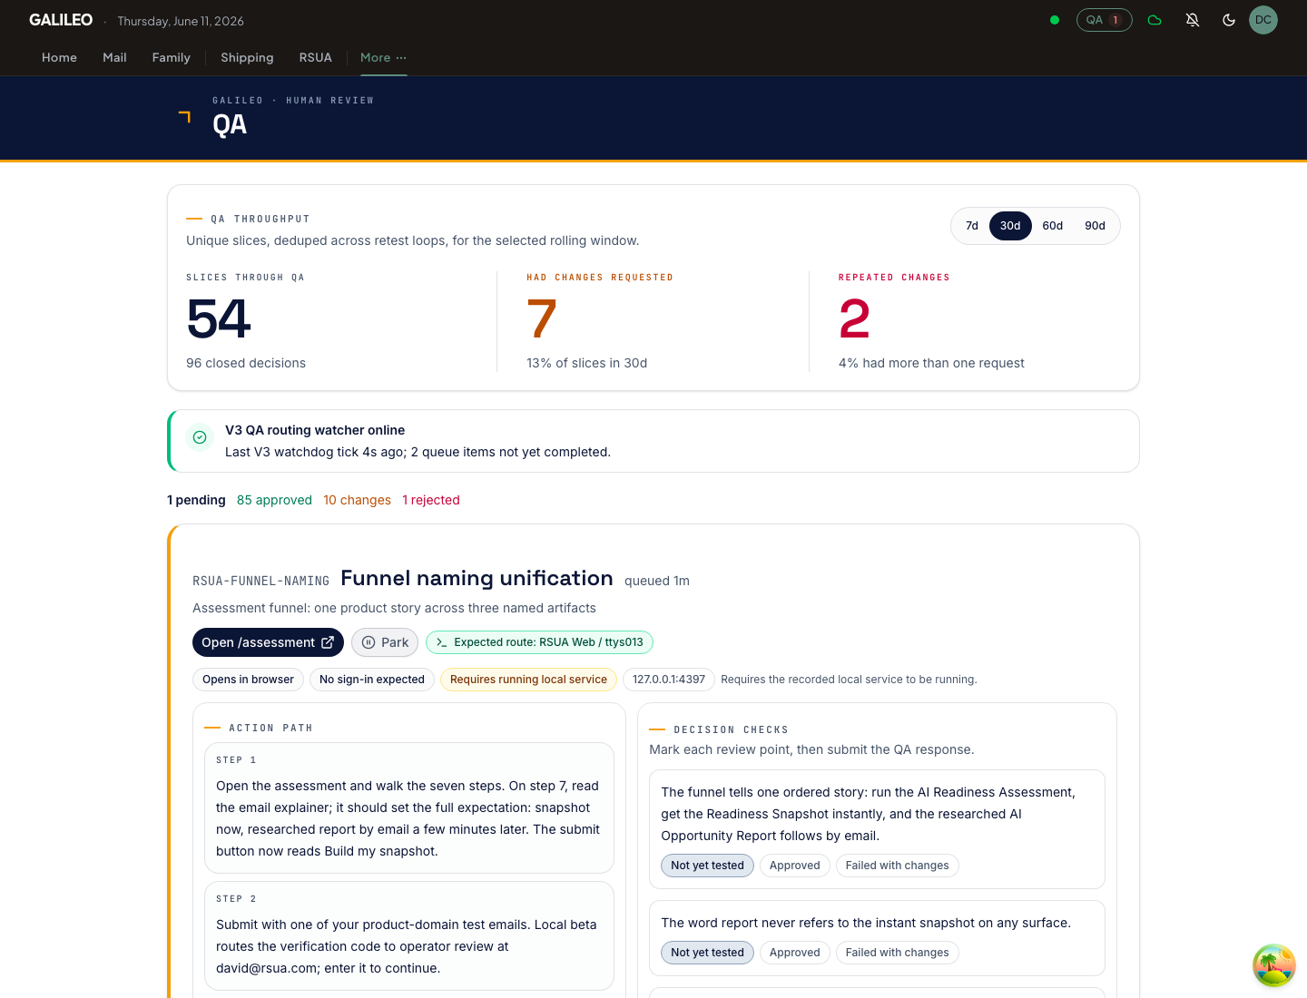Click the green online status dot
The image size is (1307, 998).
(x=1055, y=20)
